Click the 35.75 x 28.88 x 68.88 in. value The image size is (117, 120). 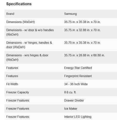[84, 55]
